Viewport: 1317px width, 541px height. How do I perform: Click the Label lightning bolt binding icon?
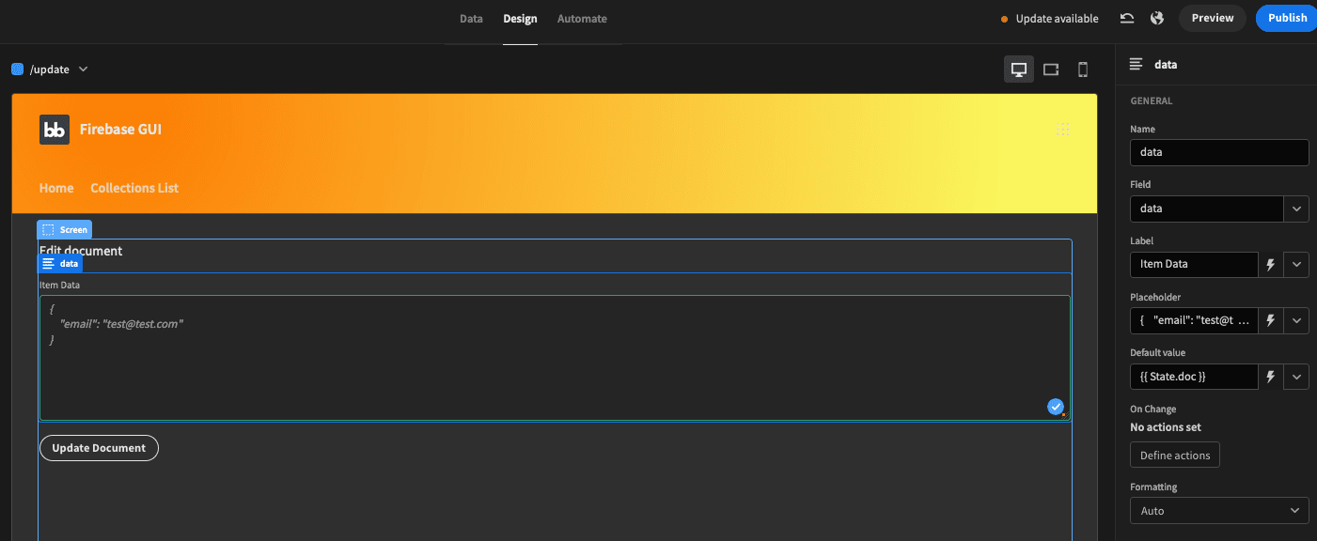tap(1271, 265)
